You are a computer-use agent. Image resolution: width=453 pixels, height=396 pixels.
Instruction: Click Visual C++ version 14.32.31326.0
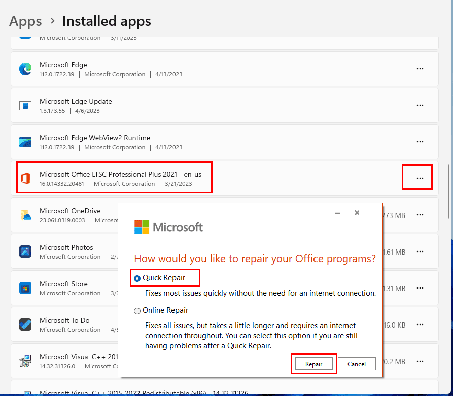coord(57,366)
